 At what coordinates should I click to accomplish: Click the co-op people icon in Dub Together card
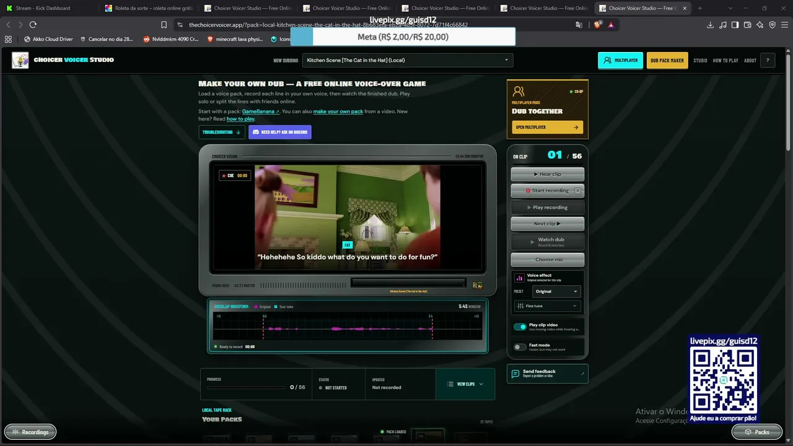[519, 92]
